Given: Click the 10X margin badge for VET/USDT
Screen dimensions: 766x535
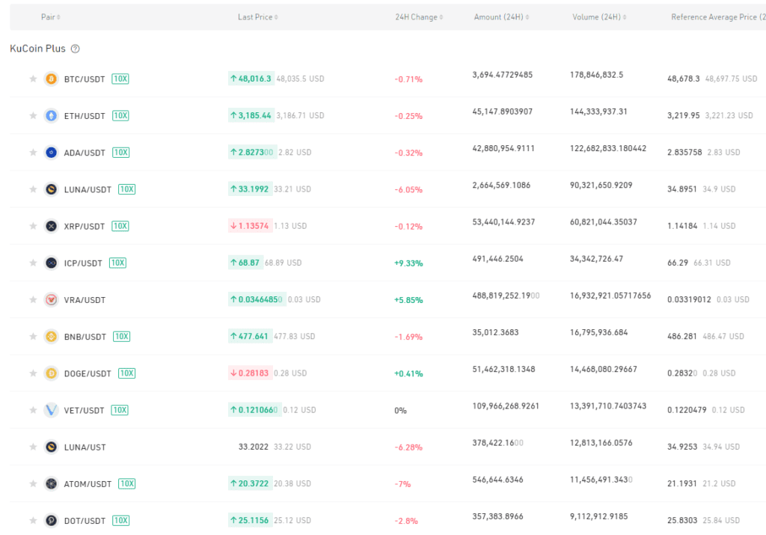Looking at the screenshot, I should [x=120, y=410].
